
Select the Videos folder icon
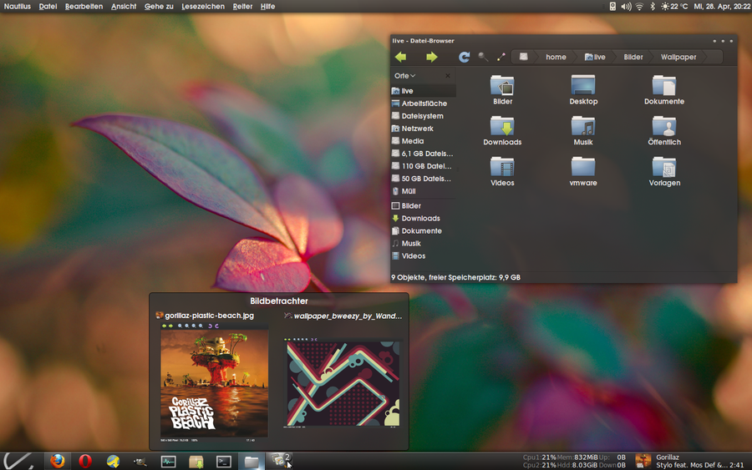[x=502, y=167]
